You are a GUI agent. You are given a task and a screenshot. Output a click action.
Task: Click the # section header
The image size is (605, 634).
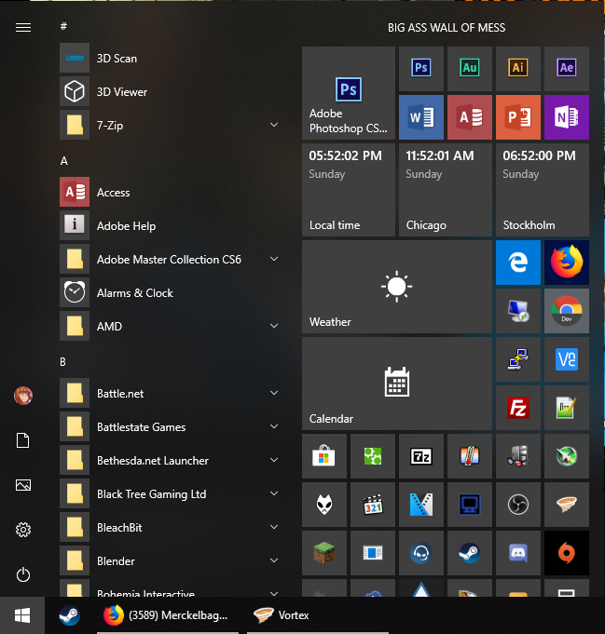[63, 26]
